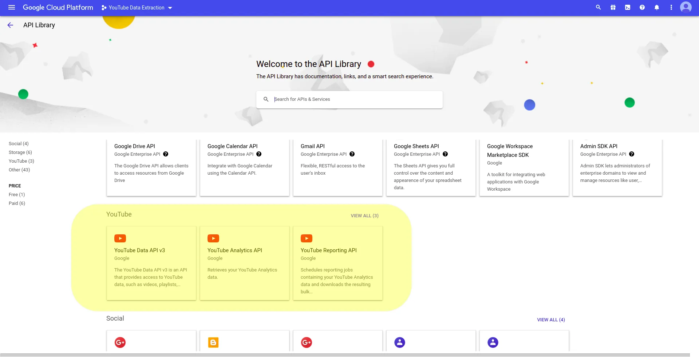Click help icon on Gmail API card

coord(352,154)
